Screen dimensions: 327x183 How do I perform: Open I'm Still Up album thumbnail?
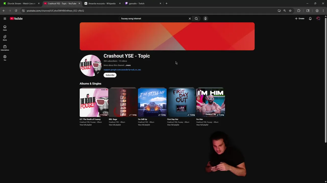[152, 102]
